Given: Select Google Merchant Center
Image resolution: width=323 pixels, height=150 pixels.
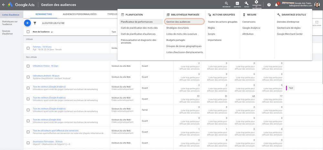Looking at the screenshot, I should coord(290,34).
